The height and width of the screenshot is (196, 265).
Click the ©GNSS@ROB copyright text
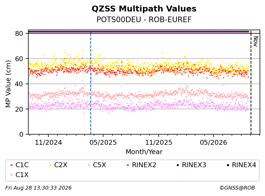[x=237, y=188]
